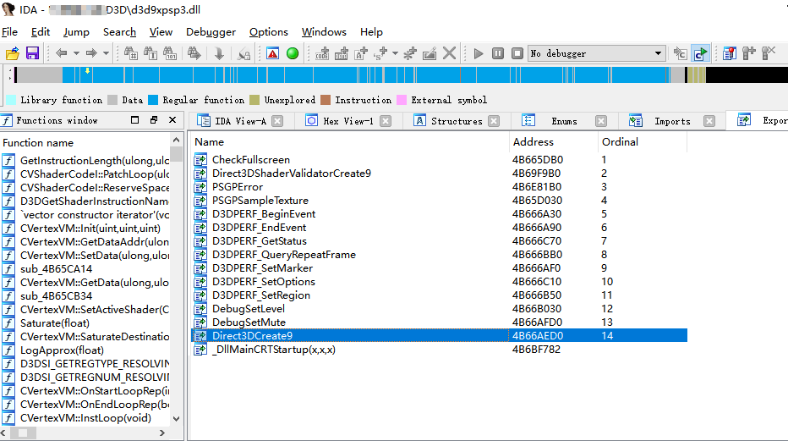The image size is (788, 441).
Task: Click the search text binoculars icon
Action: coord(150,53)
